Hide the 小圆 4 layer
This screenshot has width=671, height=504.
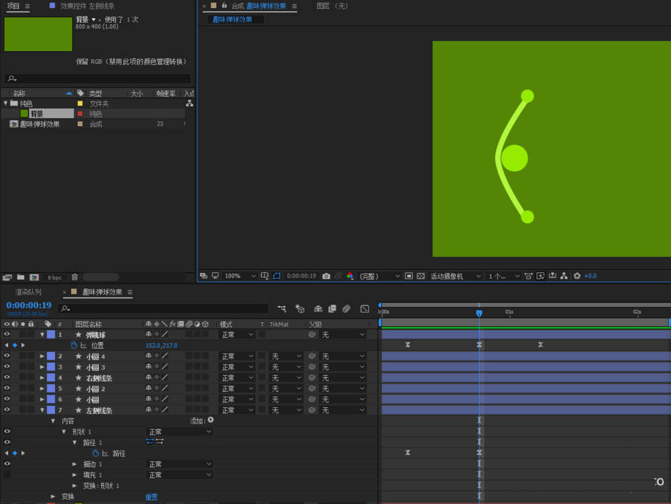7,356
